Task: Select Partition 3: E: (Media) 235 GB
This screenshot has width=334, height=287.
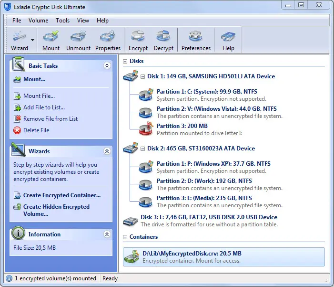Action: pyautogui.click(x=220, y=202)
